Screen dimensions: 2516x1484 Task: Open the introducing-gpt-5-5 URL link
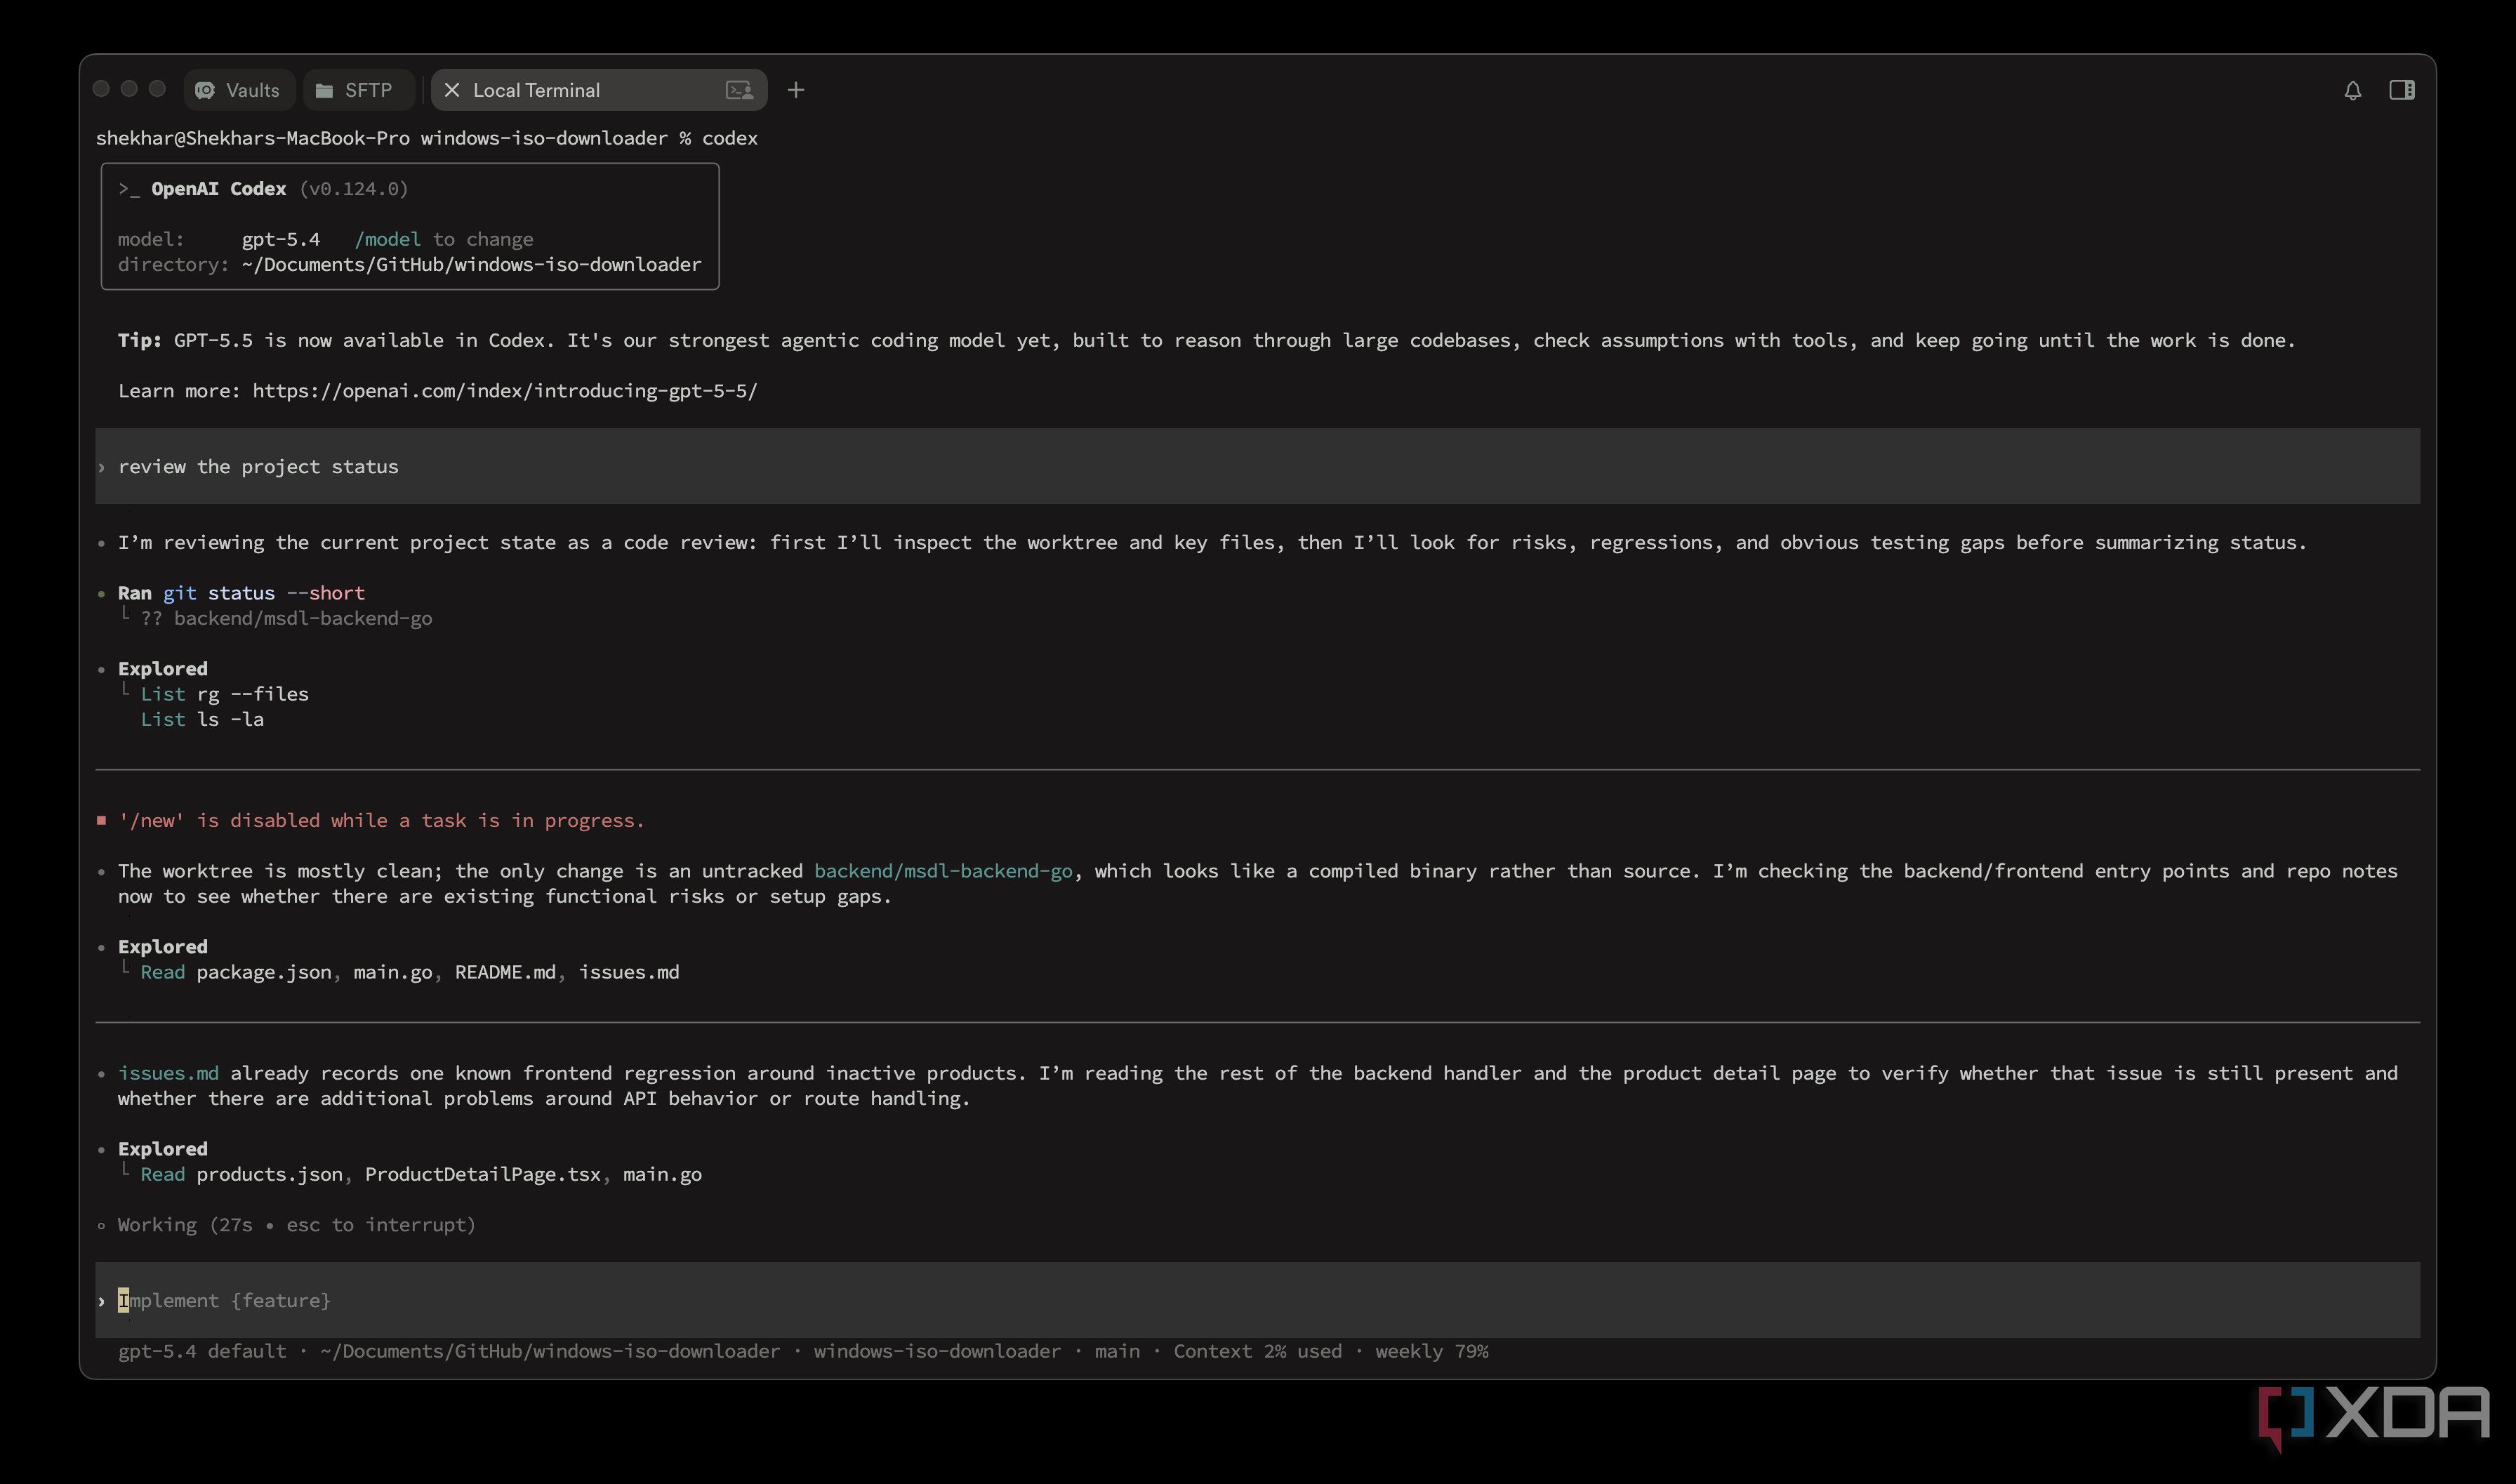coord(505,391)
